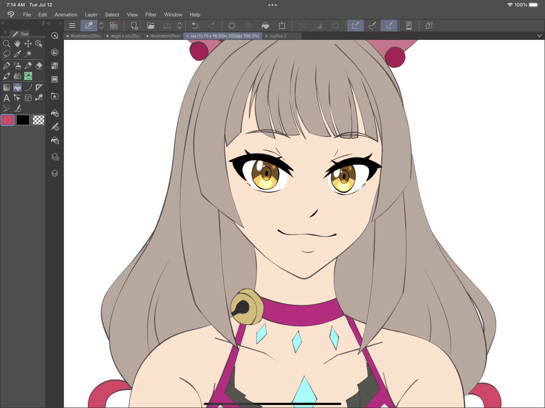The width and height of the screenshot is (545, 408).
Task: Switch to the aegis x you tab
Action: pos(124,36)
